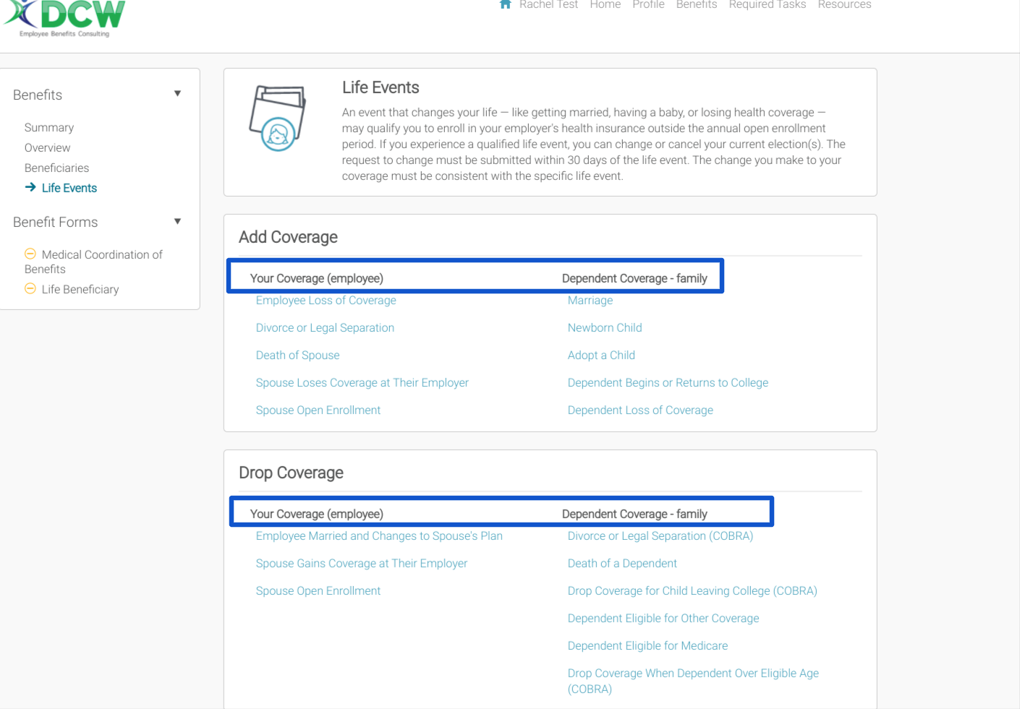This screenshot has height=709, width=1020.
Task: Select Death of a Dependent
Action: click(623, 563)
